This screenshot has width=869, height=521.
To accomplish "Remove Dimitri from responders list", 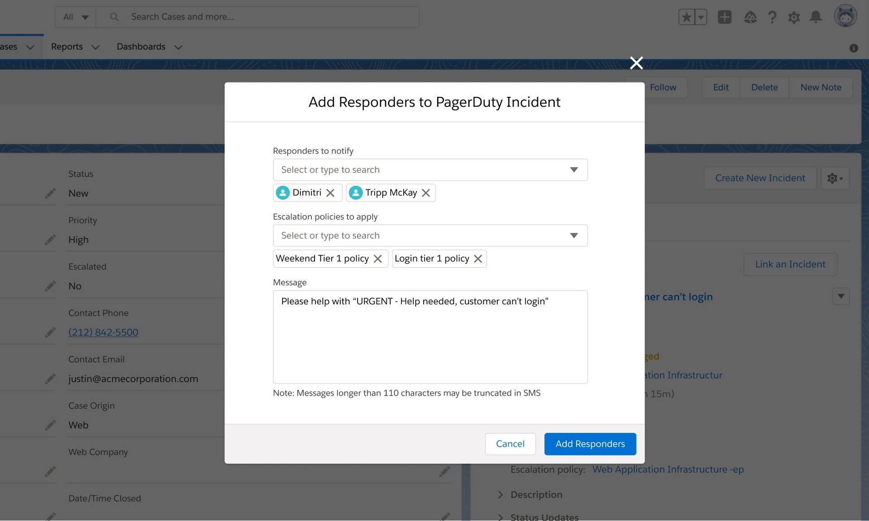I will pyautogui.click(x=330, y=193).
